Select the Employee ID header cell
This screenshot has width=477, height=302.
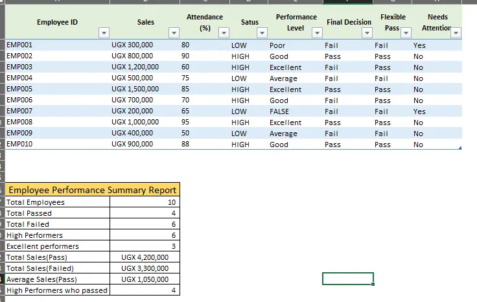click(57, 22)
